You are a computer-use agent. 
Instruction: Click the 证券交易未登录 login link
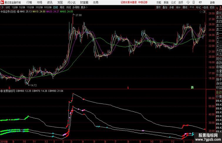(129, 2)
